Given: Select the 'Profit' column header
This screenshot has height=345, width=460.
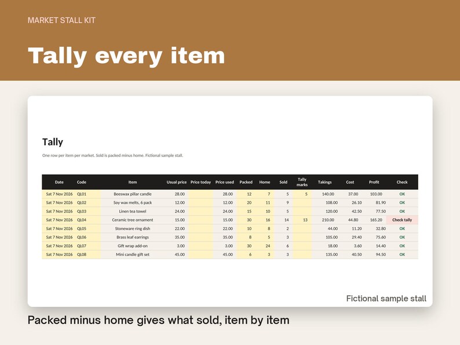Looking at the screenshot, I should [x=374, y=182].
